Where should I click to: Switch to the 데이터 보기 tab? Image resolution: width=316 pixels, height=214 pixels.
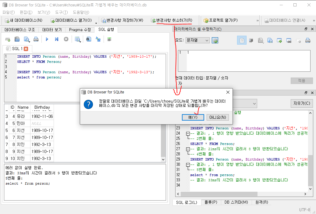(x=52, y=30)
